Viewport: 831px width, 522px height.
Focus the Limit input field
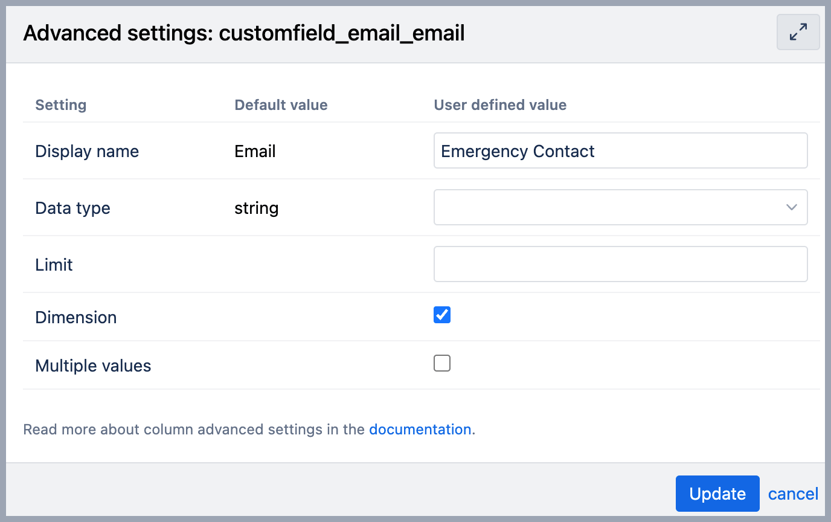coord(620,264)
